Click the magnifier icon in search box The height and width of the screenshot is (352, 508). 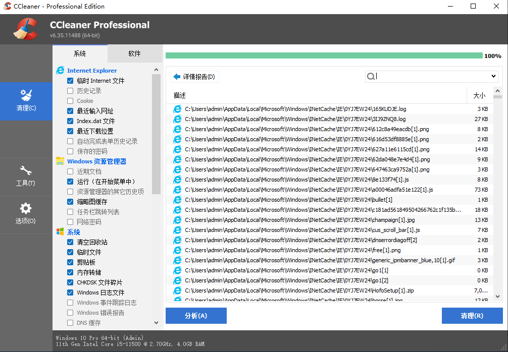371,76
